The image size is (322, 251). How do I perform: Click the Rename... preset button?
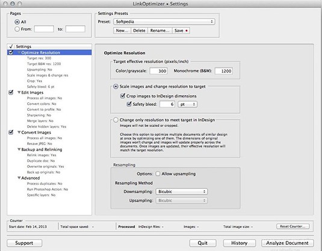pos(159,31)
